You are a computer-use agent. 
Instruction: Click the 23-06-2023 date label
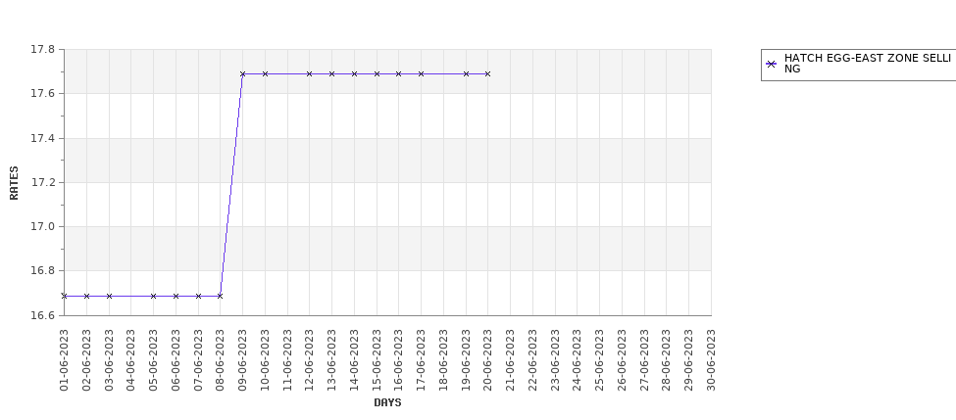[555, 359]
